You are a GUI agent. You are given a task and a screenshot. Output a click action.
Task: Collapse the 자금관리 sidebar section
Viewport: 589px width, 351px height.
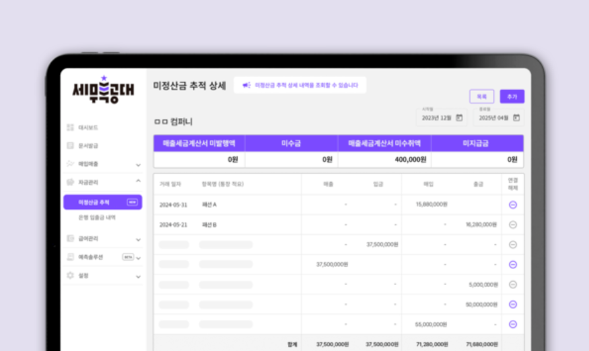pyautogui.click(x=138, y=181)
